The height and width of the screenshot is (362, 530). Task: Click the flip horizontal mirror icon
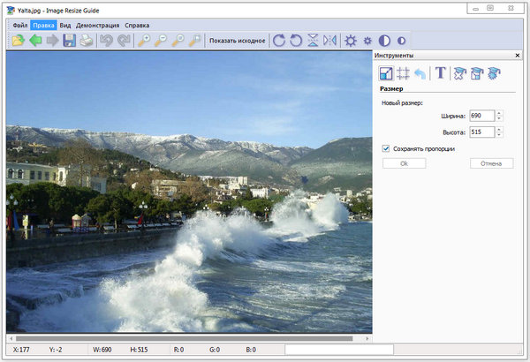(x=329, y=41)
